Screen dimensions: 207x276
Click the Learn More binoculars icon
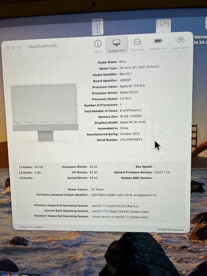[x=181, y=40]
